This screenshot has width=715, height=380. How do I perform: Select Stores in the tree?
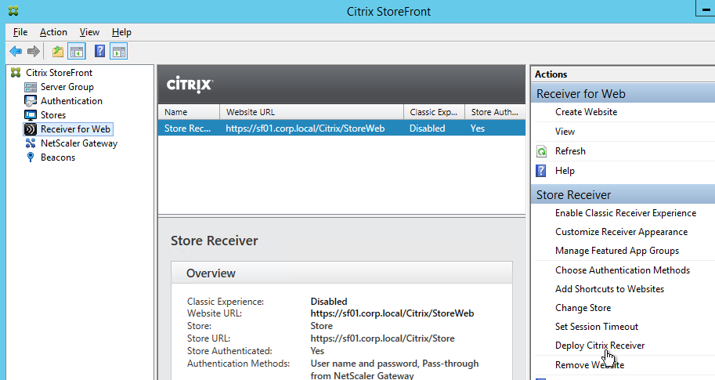point(53,115)
